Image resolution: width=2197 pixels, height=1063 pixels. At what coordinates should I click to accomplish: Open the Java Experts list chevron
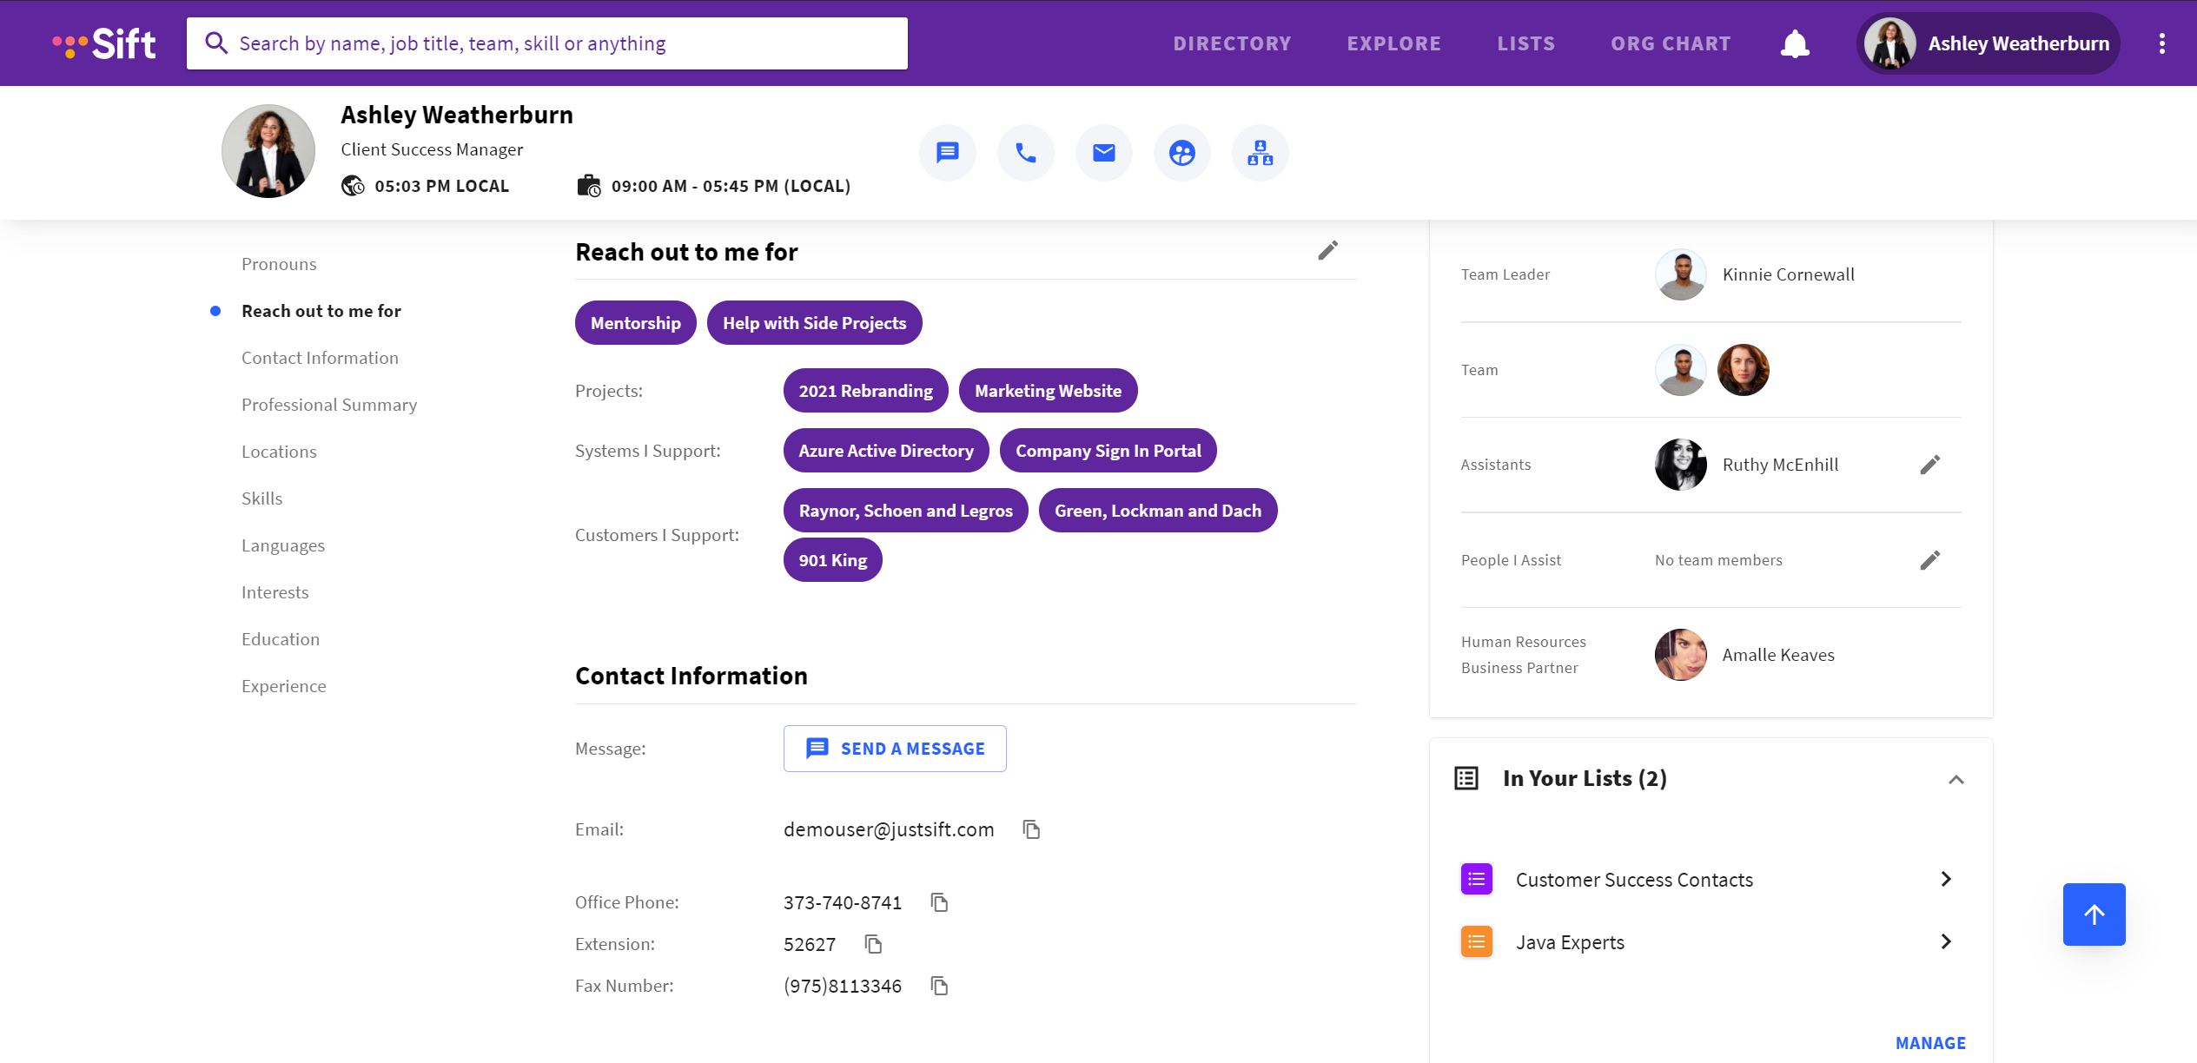[x=1945, y=941]
